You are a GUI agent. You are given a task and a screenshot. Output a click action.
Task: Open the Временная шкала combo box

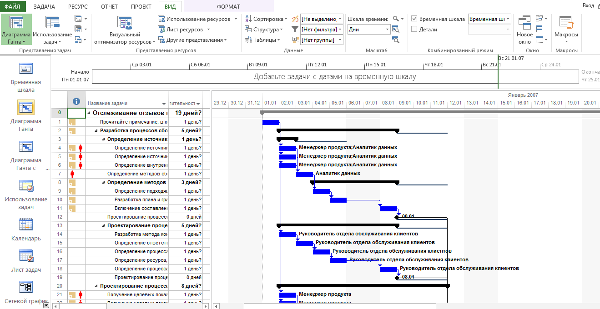tap(489, 19)
